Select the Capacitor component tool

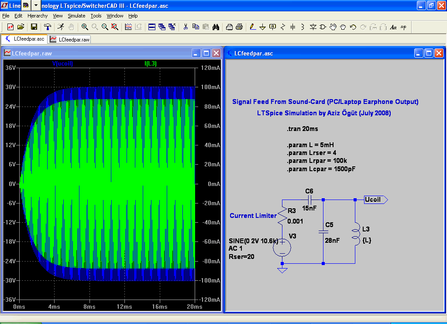point(292,27)
